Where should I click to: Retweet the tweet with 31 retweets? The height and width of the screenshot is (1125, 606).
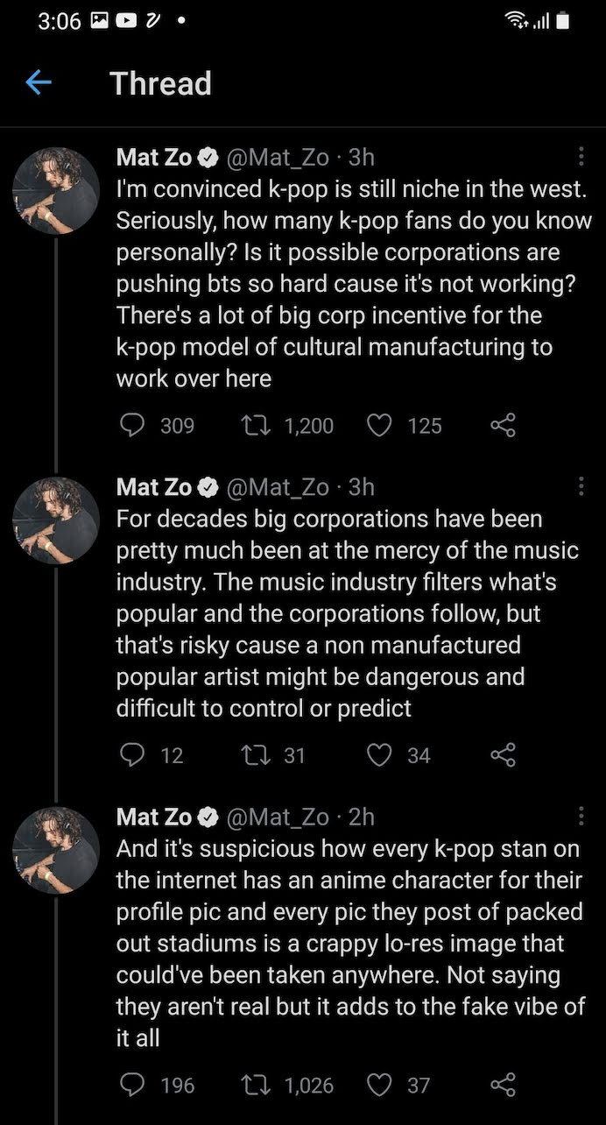(254, 755)
